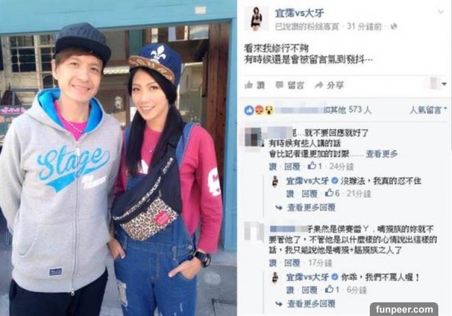Viewport: 452px width, 316px height.
Task: Click 回覆 under the 17分鐘 comment
Action: click(x=292, y=263)
